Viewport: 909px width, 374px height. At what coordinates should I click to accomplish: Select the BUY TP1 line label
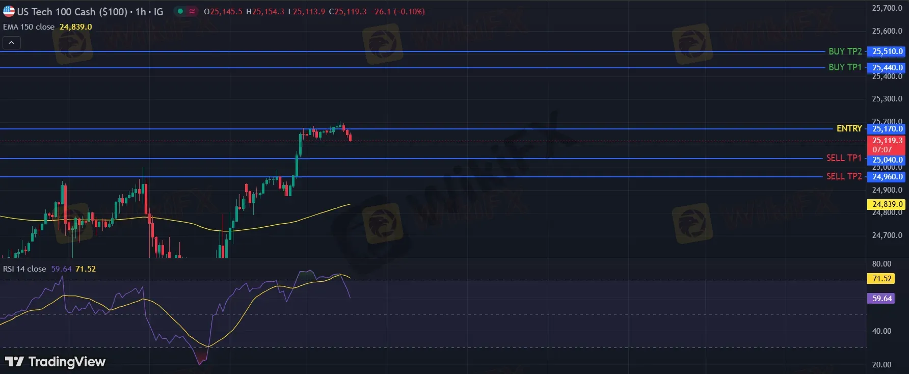pyautogui.click(x=845, y=67)
